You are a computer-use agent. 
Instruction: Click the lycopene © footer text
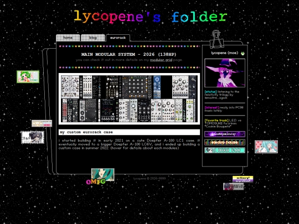(x=149, y=179)
